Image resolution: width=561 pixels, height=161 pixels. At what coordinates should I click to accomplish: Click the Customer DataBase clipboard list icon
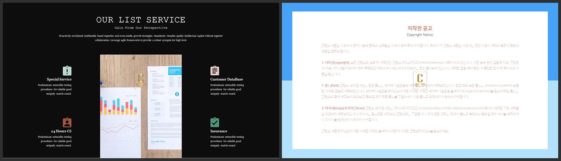click(215, 71)
